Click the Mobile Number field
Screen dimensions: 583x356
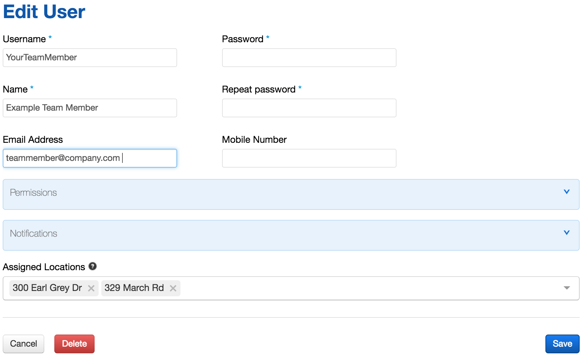click(309, 158)
